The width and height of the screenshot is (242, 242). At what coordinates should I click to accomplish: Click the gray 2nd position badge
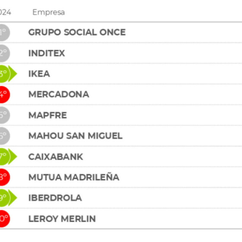click(x=5, y=53)
